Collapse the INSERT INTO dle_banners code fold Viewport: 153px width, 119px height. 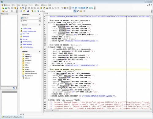pos(49,100)
